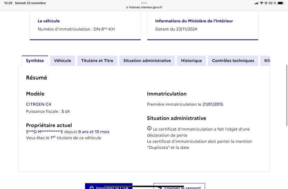The width and height of the screenshot is (288, 189).
Task: Click the printer icon on Imprimer button
Action: [91, 188]
